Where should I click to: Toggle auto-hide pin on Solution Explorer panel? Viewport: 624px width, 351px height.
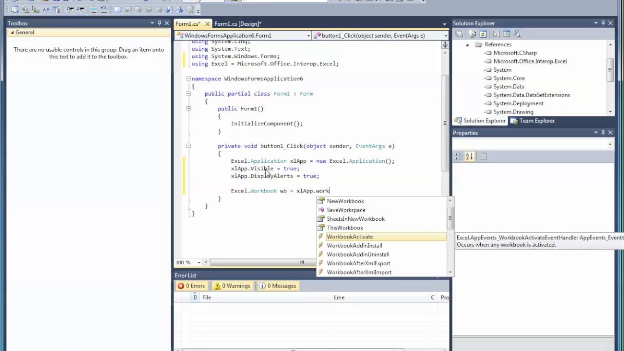coord(603,23)
